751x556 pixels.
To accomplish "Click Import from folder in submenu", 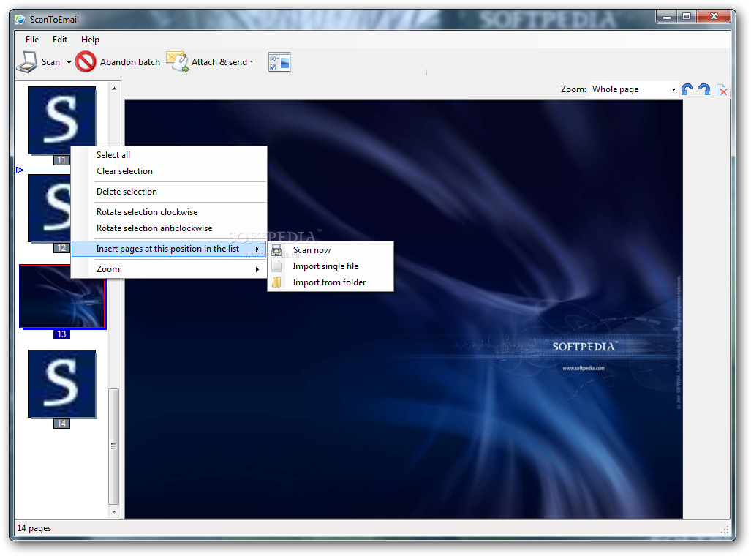I will tap(331, 283).
